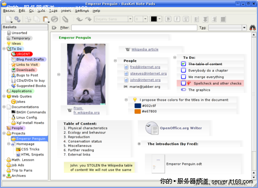The width and height of the screenshot is (258, 188).
Task: Collapse the Documentations tree node
Action: coord(4,107)
